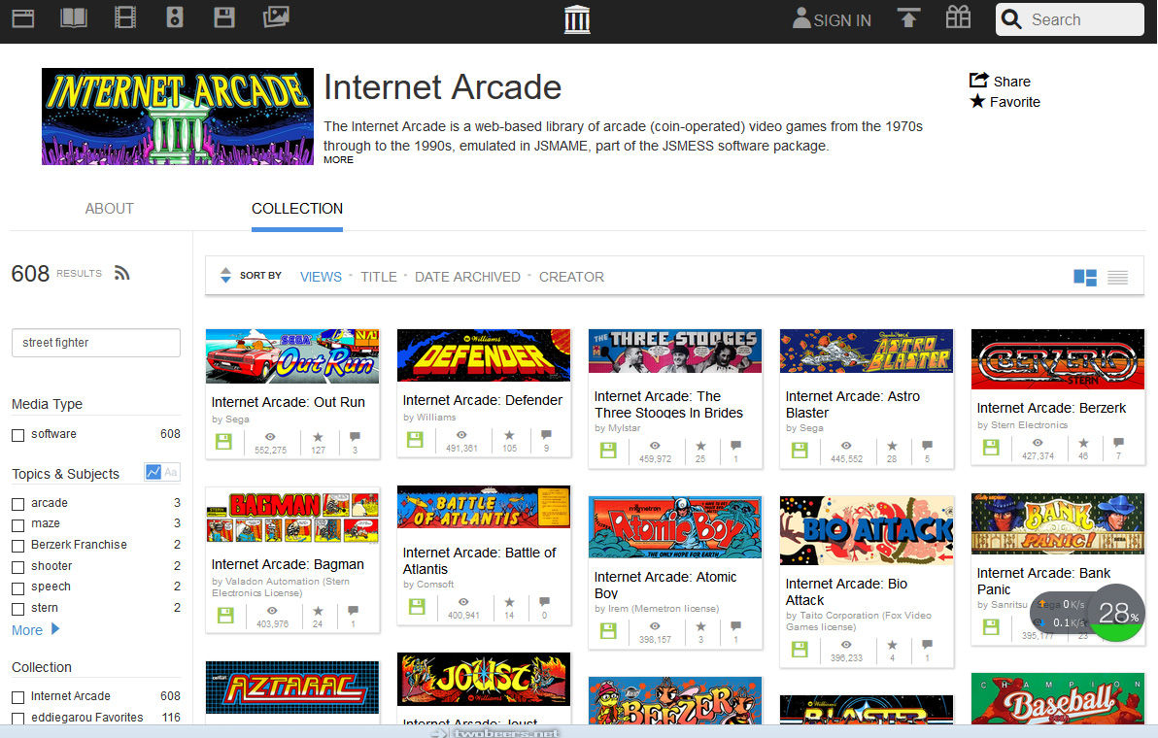
Task: Switch to list view layout
Action: pyautogui.click(x=1117, y=278)
